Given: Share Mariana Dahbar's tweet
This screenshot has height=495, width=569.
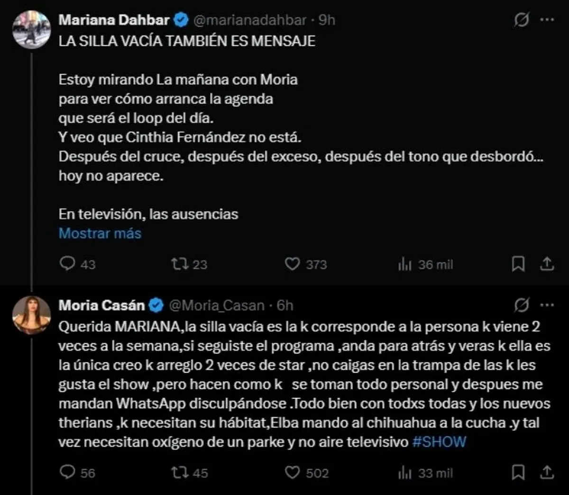Looking at the screenshot, I should 547,264.
